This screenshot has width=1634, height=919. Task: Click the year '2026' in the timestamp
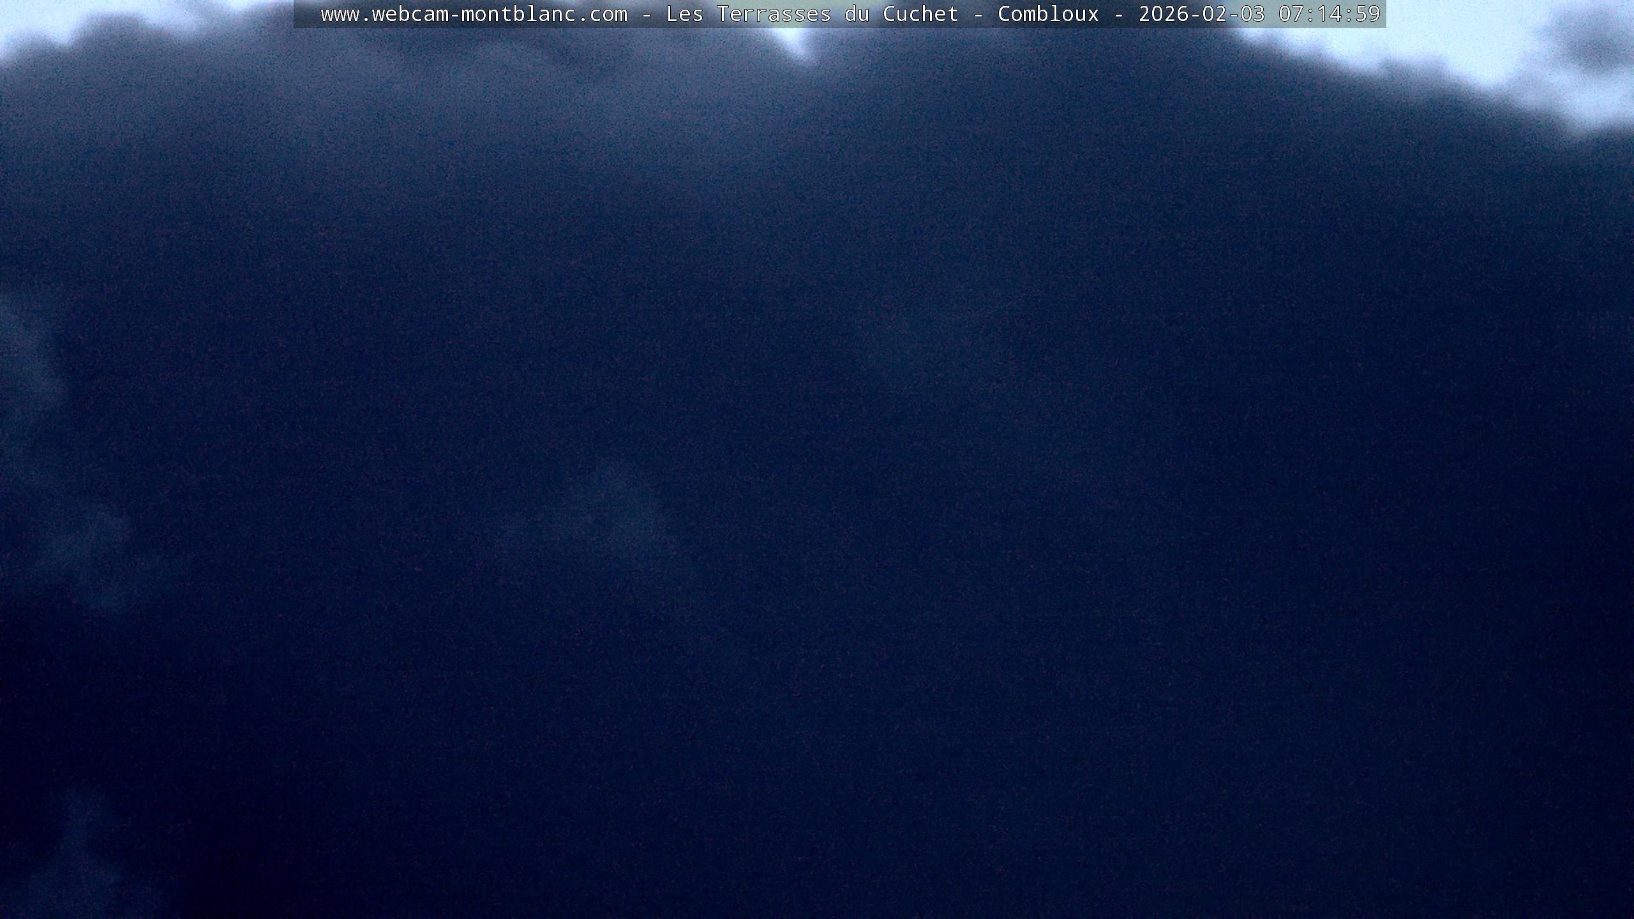(x=1164, y=14)
